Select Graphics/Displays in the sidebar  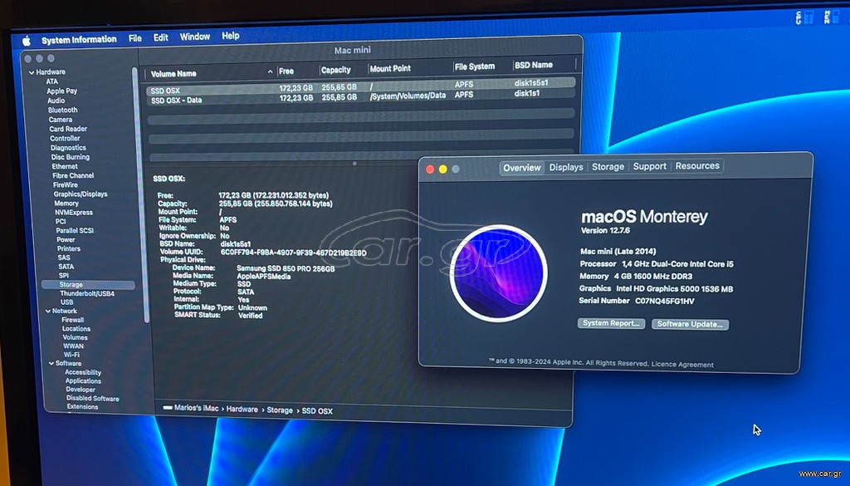click(x=81, y=194)
